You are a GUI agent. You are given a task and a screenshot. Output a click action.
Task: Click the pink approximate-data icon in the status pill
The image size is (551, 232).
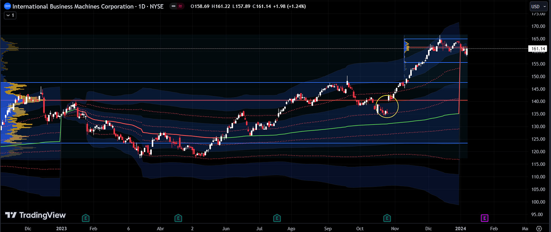[180, 6]
